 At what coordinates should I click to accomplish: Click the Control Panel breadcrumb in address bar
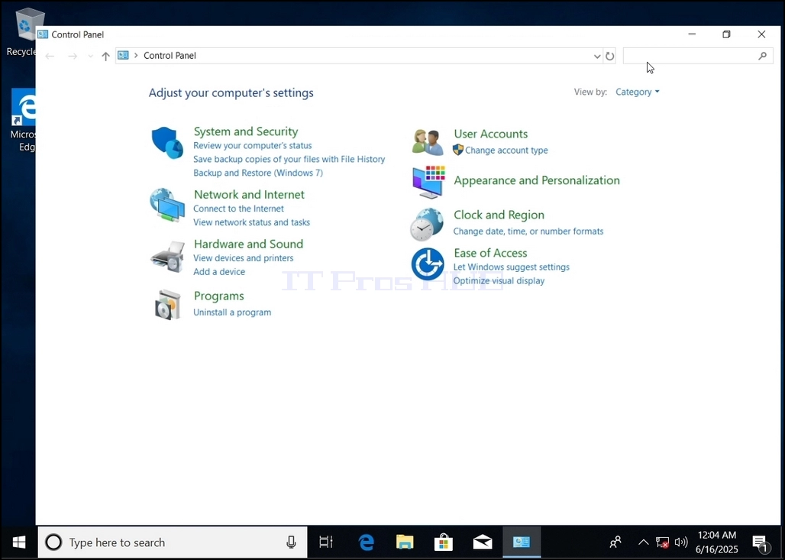170,56
